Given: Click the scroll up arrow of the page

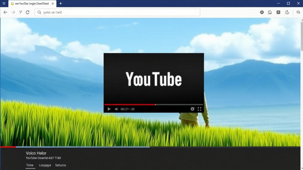Looking at the screenshot, I should point(302,20).
